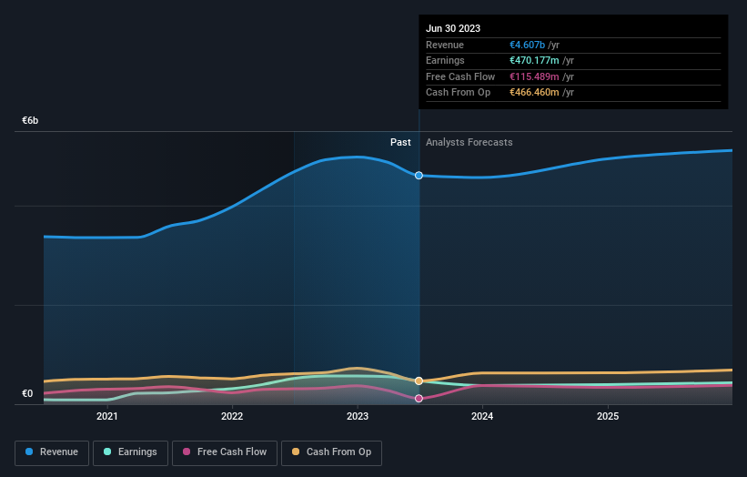Click the 2024 x-axis label

coord(482,417)
